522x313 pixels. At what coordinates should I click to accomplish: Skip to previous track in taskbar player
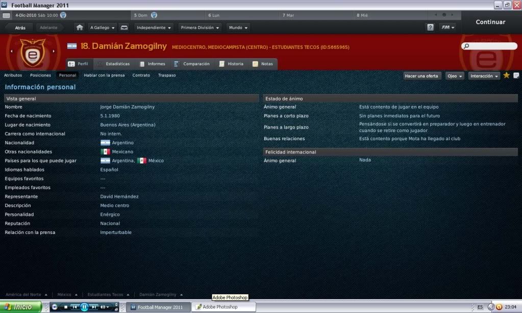click(74, 307)
